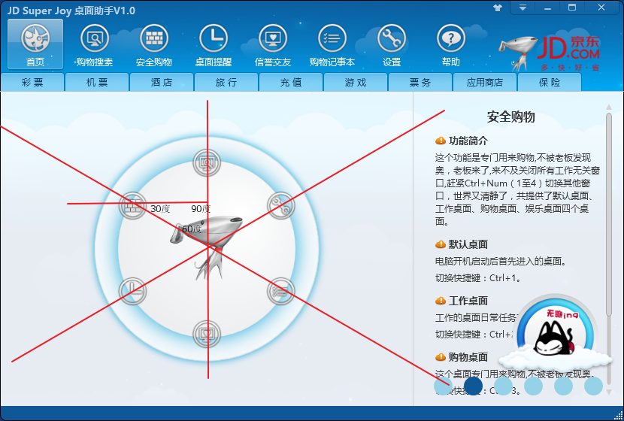The height and width of the screenshot is (421, 624).
Task: Open the title bar dropdown menu arrow
Action: pyautogui.click(x=523, y=8)
